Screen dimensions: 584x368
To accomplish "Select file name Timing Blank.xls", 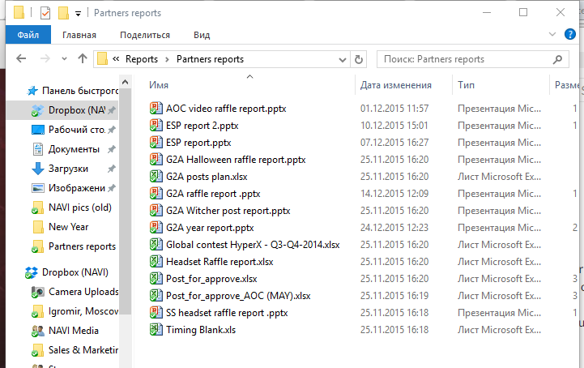I will click(201, 330).
